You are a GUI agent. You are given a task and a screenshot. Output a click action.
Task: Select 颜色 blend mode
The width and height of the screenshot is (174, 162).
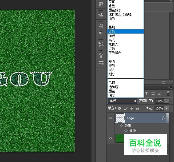(x=126, y=91)
